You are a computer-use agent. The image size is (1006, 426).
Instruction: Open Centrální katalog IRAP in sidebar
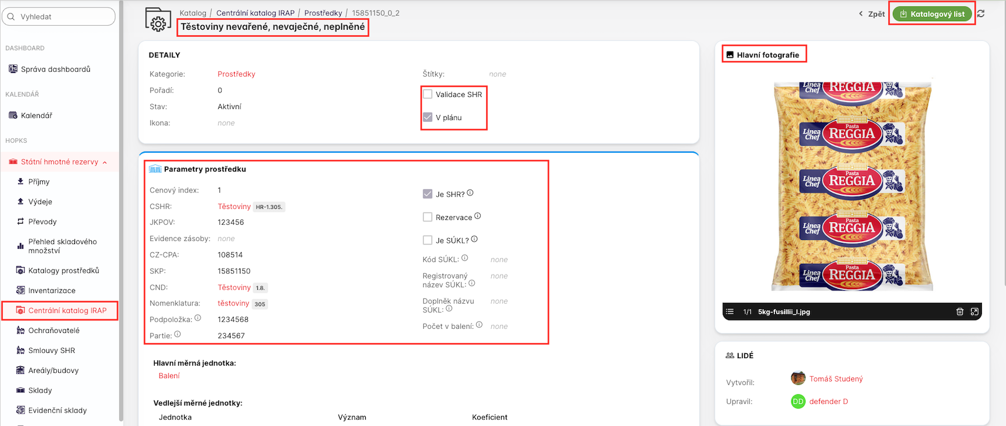click(x=67, y=311)
